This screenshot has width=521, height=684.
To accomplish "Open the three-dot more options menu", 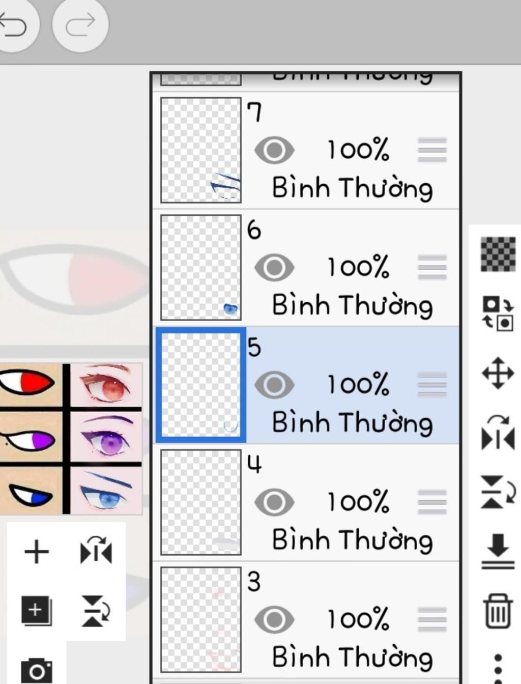I will [498, 669].
